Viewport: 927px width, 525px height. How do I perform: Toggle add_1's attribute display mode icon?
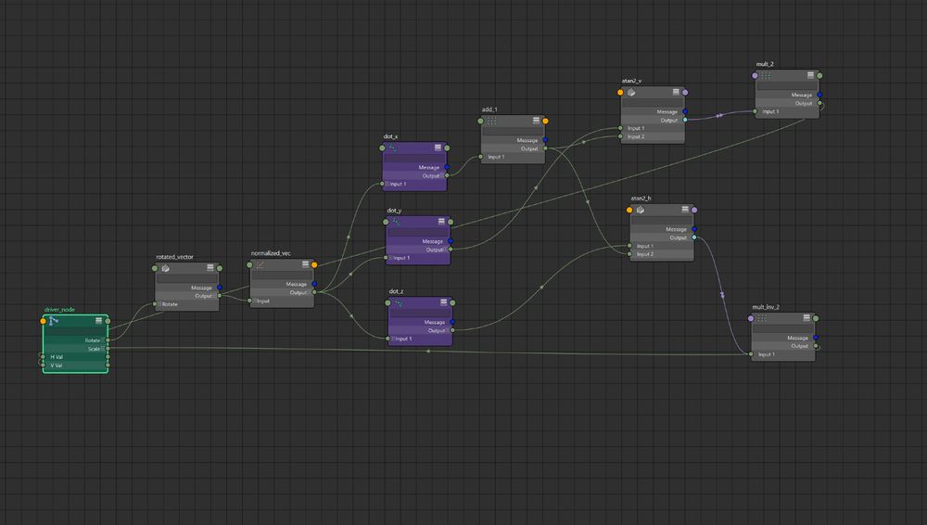pos(536,121)
